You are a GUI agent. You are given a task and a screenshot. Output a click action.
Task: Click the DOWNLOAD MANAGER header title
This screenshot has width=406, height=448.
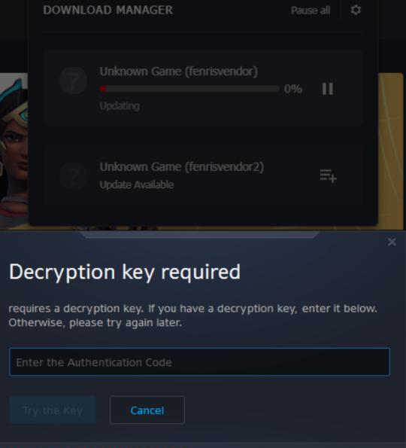(x=108, y=10)
